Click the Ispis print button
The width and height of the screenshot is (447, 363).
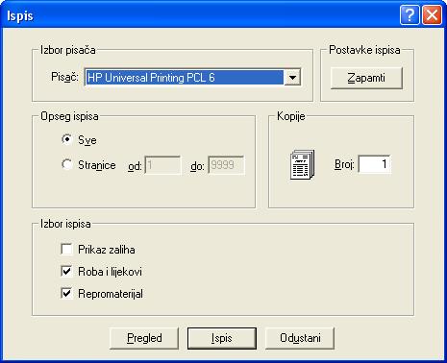[222, 338]
